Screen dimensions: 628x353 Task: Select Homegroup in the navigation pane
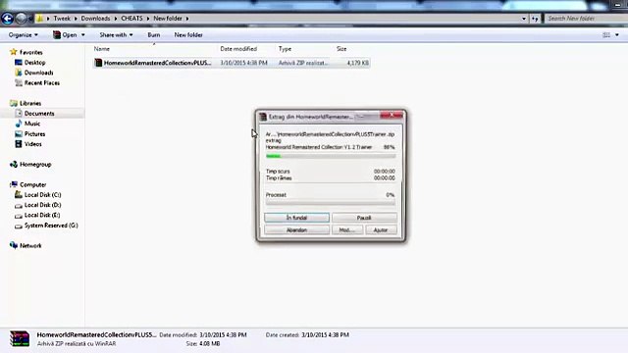35,165
